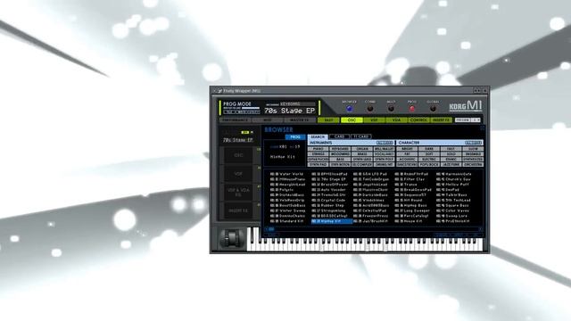Toggle the DRUMS/HIT instrument filter
Viewport: 571px width, 321px height.
click(x=384, y=164)
